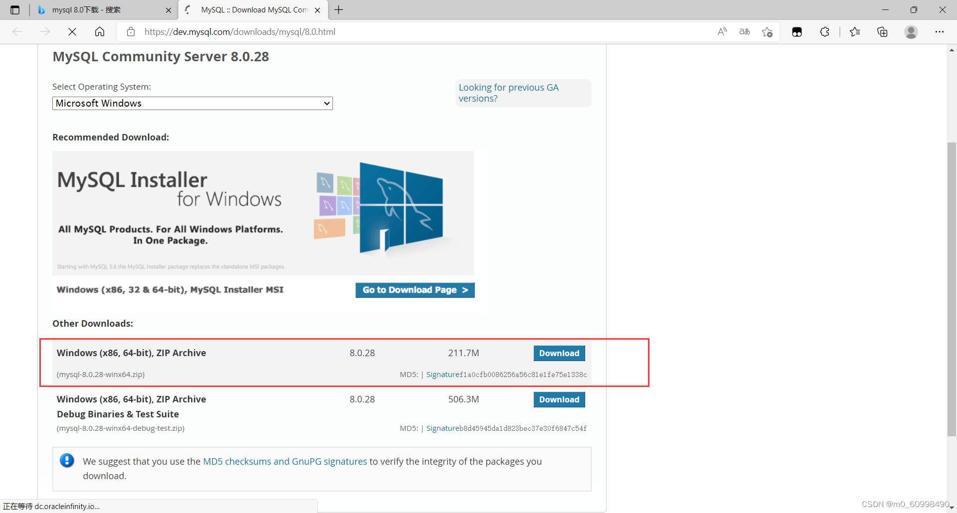Expand the Select Operating System dropdown
This screenshot has height=513, width=957.
tap(192, 103)
